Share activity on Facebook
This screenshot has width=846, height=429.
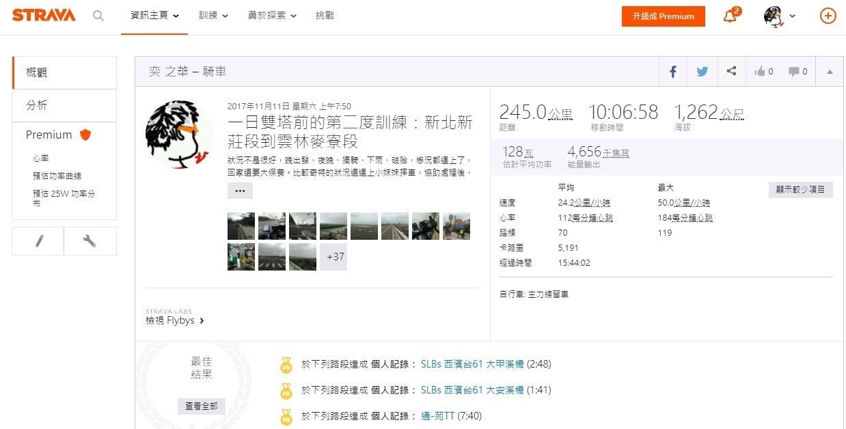[x=672, y=71]
